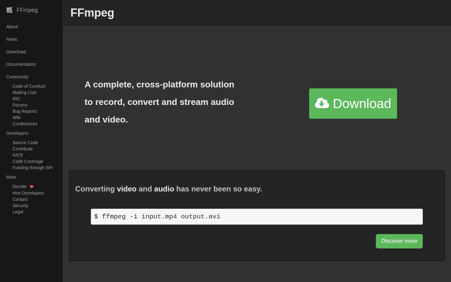This screenshot has width=451, height=282.
Task: Click the FFmpeg brand text in sidebar
Action: point(27,10)
